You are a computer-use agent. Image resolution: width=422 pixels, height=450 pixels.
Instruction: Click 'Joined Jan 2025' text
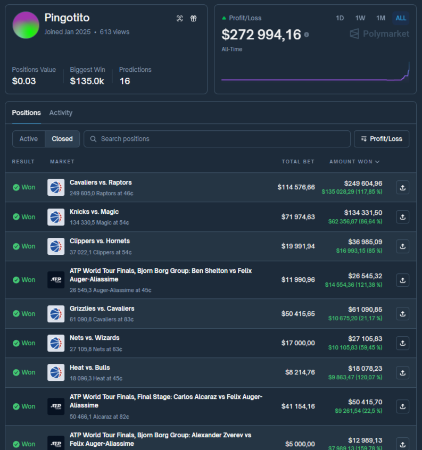point(68,32)
